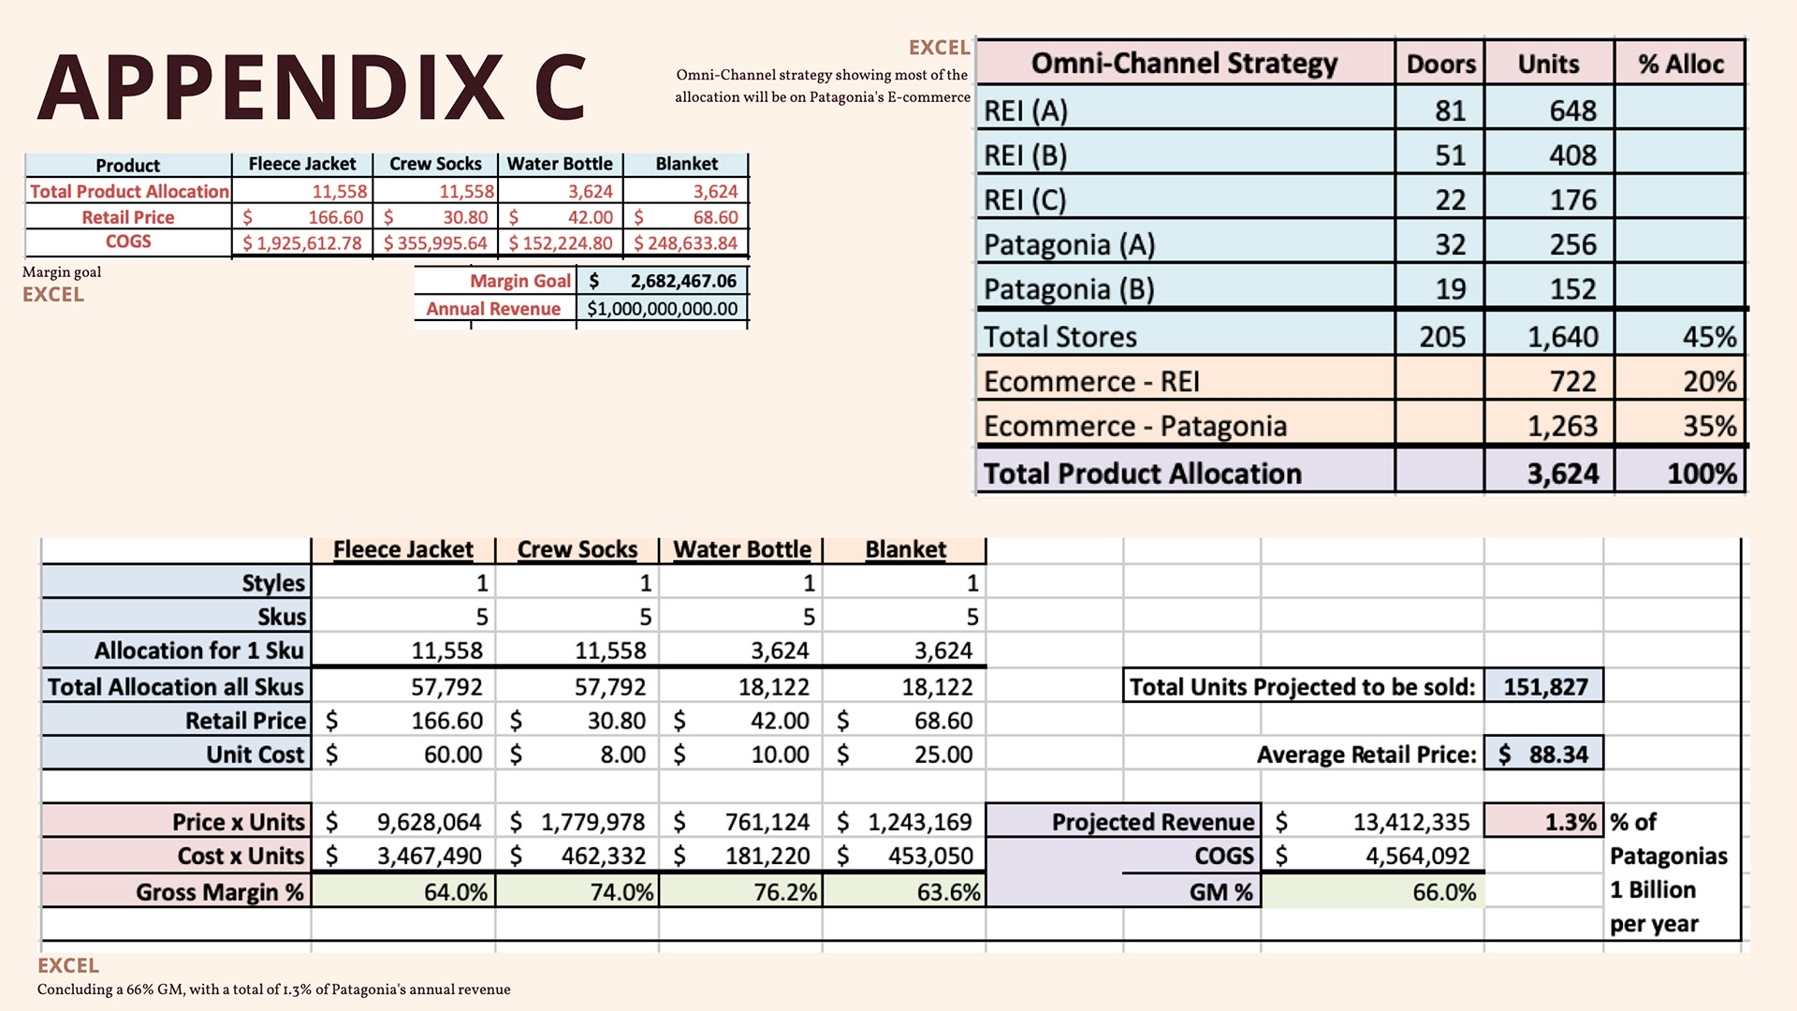Select the 151,827 total units cell
The image size is (1797, 1011).
[x=1544, y=687]
